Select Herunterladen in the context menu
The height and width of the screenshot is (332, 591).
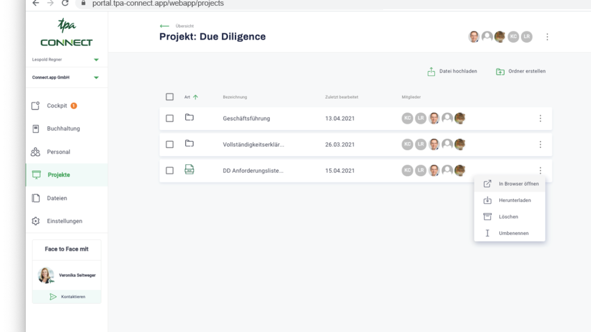(514, 200)
